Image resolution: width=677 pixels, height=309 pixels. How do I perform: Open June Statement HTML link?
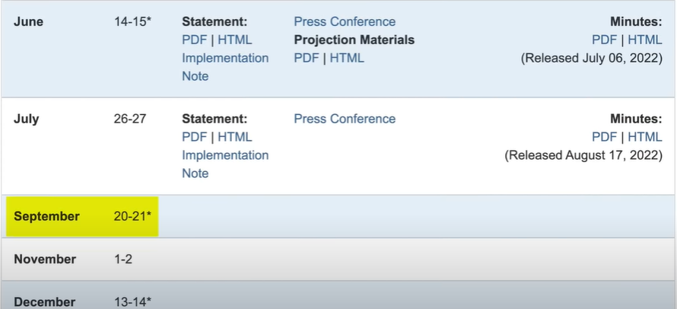click(235, 40)
